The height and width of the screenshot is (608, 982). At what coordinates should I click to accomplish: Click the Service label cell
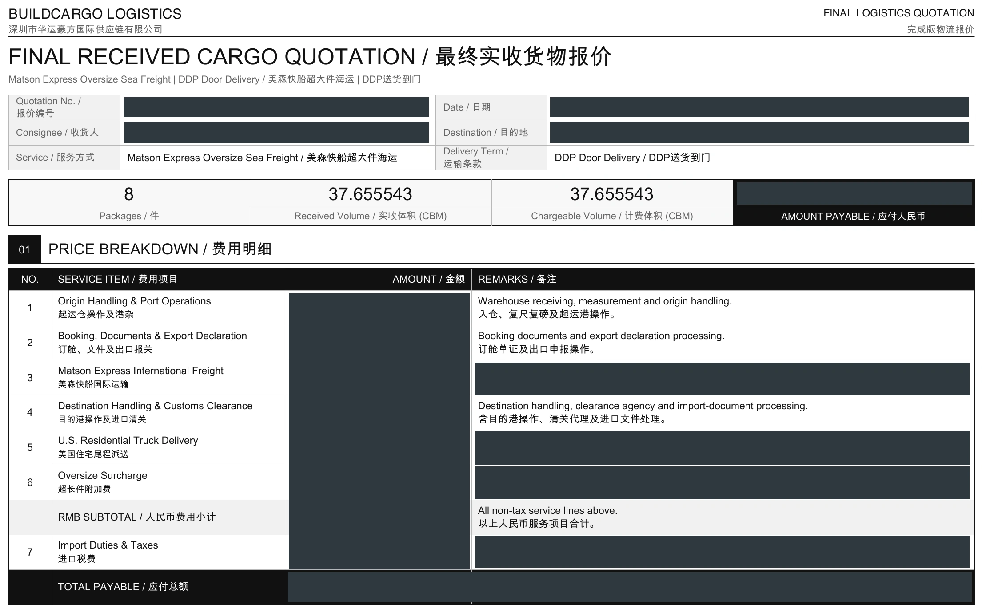point(64,157)
